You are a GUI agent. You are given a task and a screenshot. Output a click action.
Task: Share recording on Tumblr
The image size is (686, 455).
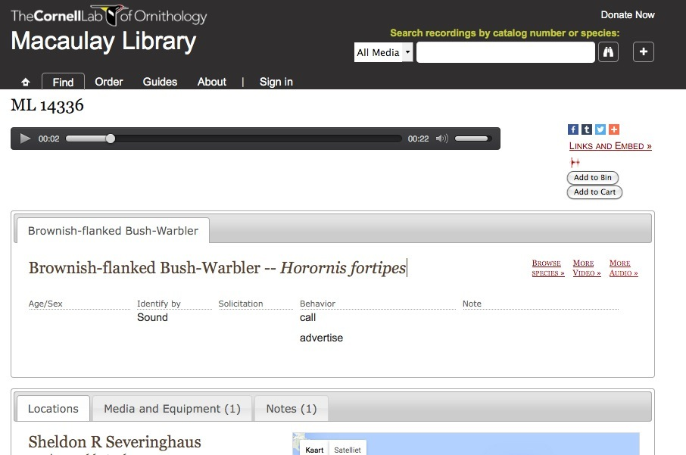click(x=587, y=129)
